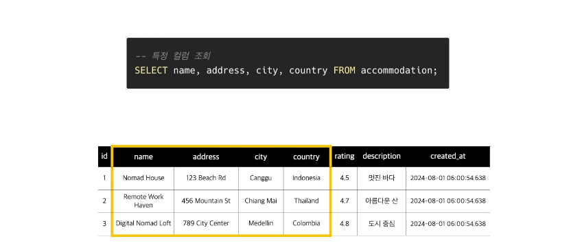The height and width of the screenshot is (250, 571).
Task: Click the 'Digital Nomad Loft' cell
Action: 143,223
